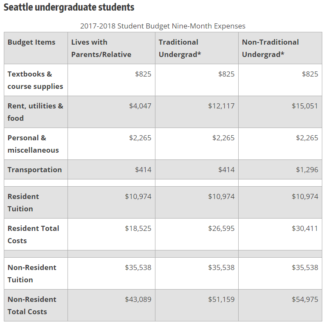
Task: Select the "Lives with Parents/Relative" column header
Action: [101, 48]
